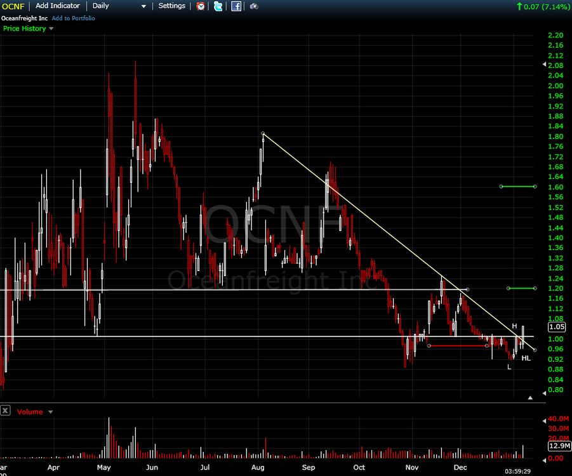Viewport: 572px width, 476px height.
Task: Click the Jul label on the time axis
Action: click(205, 467)
